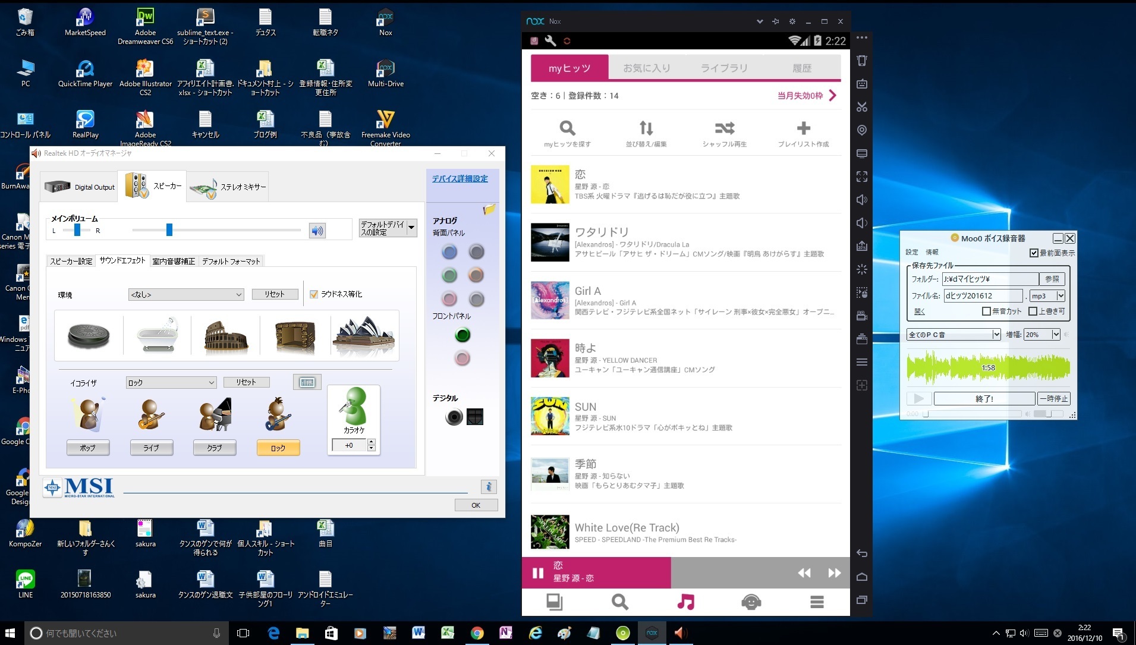Image resolution: width=1136 pixels, height=645 pixels.
Task: Switch to Digital Output tab
Action: point(80,187)
